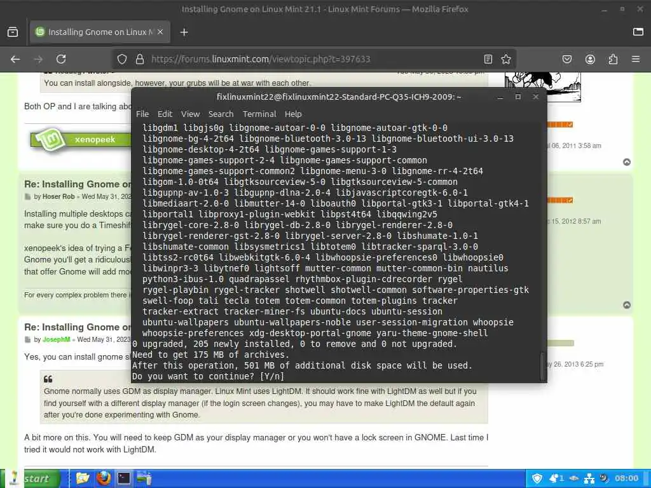
Task: Click the 08:00 clock in the tray
Action: [x=626, y=478]
